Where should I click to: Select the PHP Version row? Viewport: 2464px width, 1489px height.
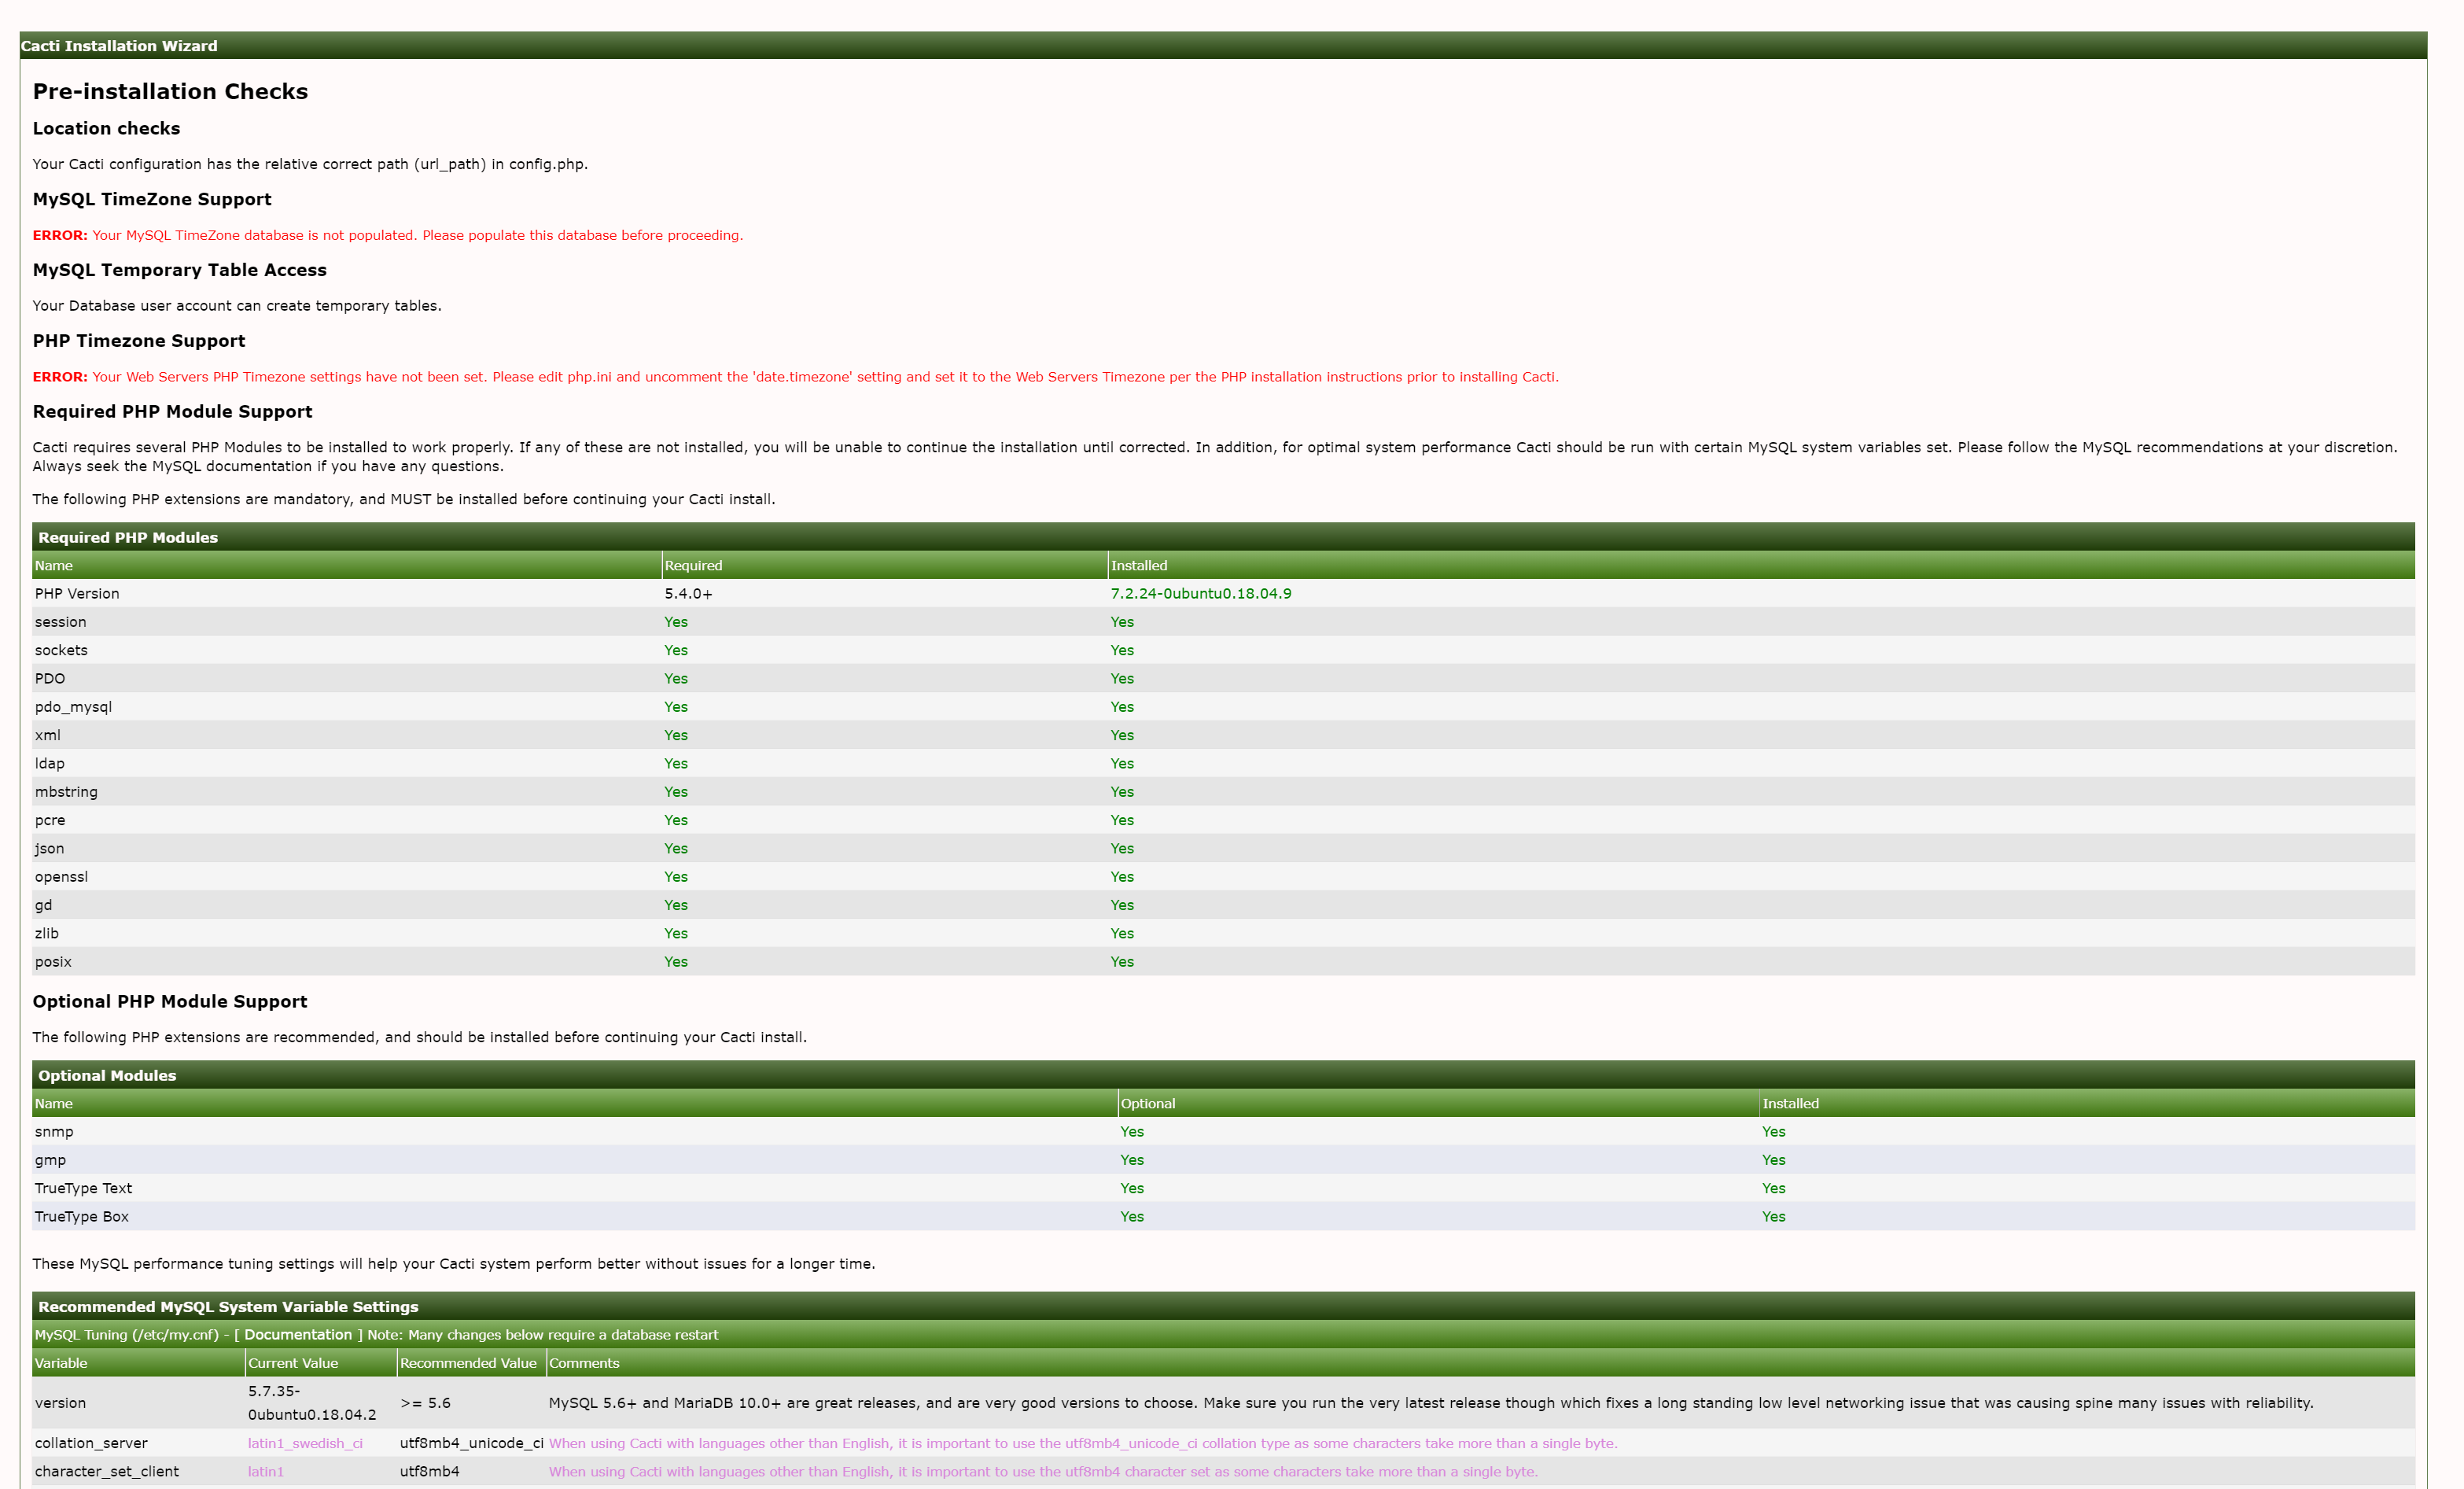point(77,593)
